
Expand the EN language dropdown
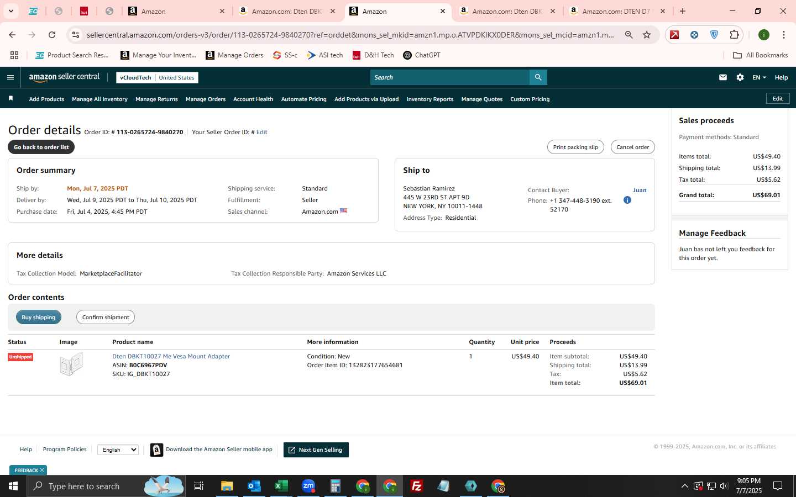tap(759, 77)
